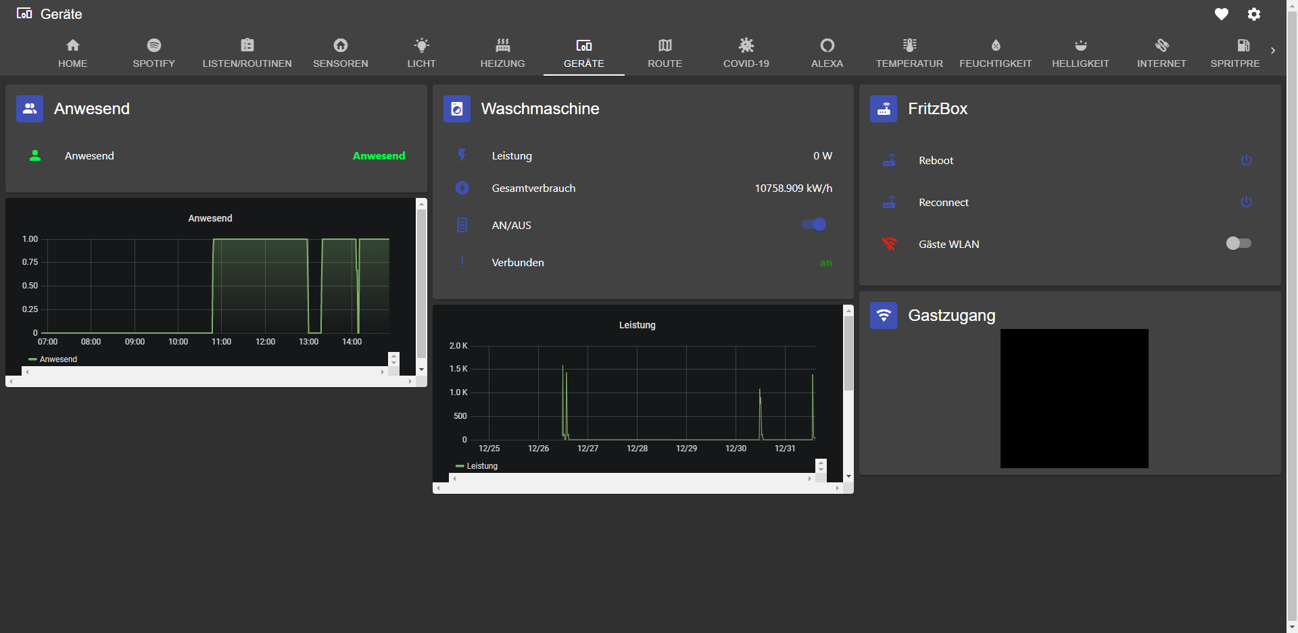Click Anwesend graph horizontal scroll left arrow
This screenshot has height=633, width=1298.
coord(10,382)
